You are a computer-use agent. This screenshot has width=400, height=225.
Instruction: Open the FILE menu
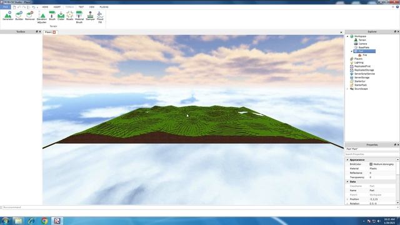click(6, 7)
